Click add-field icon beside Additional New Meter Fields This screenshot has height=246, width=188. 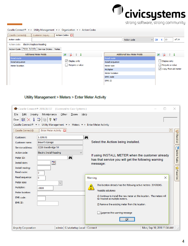point(159,55)
